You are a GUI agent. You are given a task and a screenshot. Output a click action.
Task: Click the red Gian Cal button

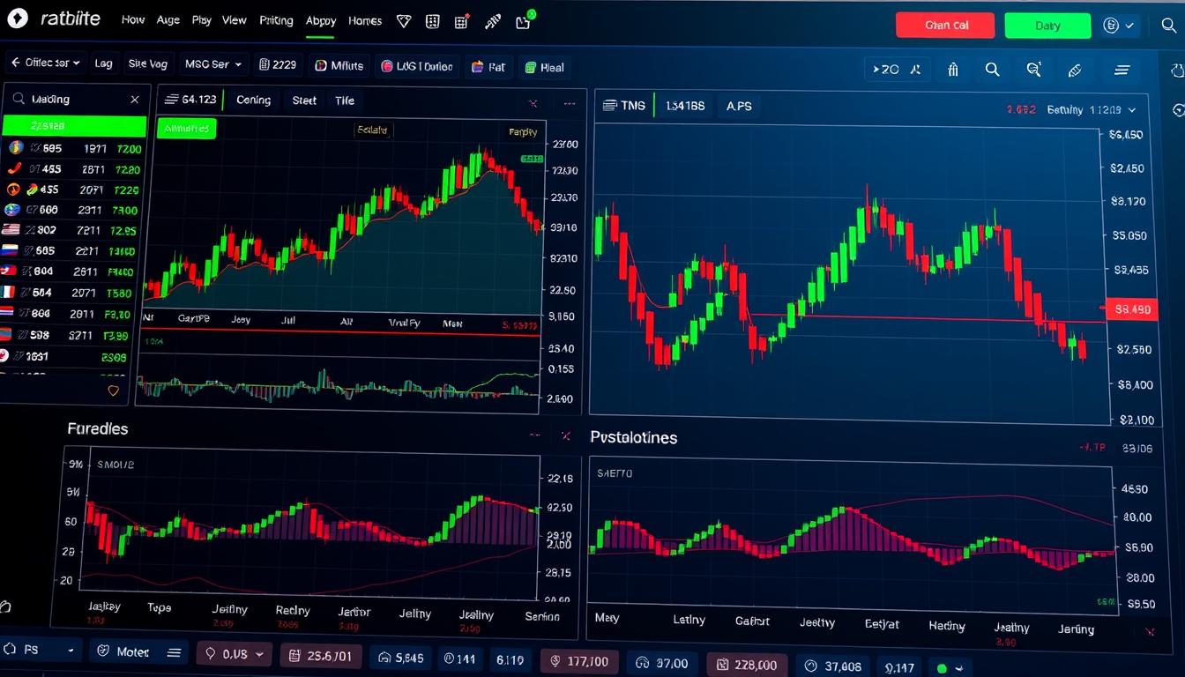944,26
